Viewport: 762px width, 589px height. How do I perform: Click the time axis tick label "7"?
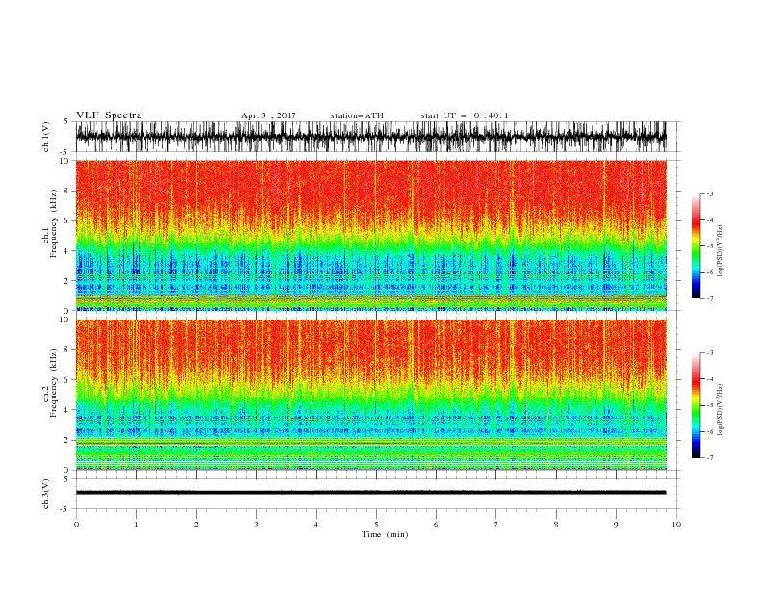pyautogui.click(x=496, y=525)
